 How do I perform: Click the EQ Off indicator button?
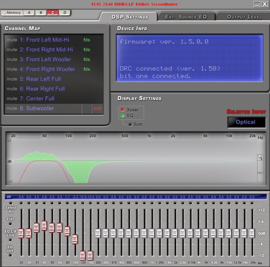[x=10, y=255]
